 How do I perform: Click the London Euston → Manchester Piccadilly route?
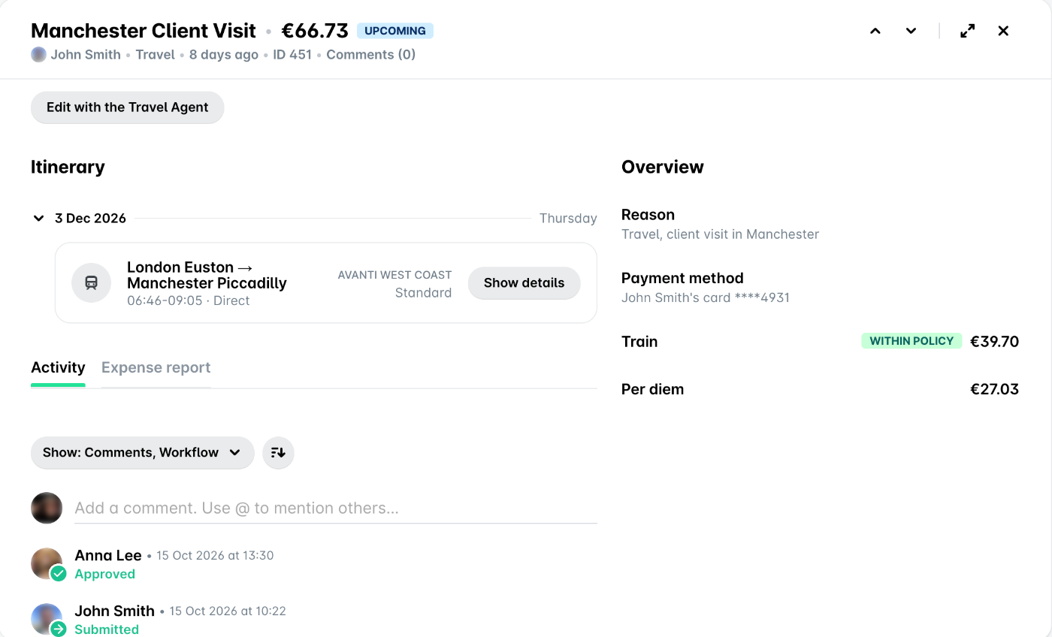(207, 275)
